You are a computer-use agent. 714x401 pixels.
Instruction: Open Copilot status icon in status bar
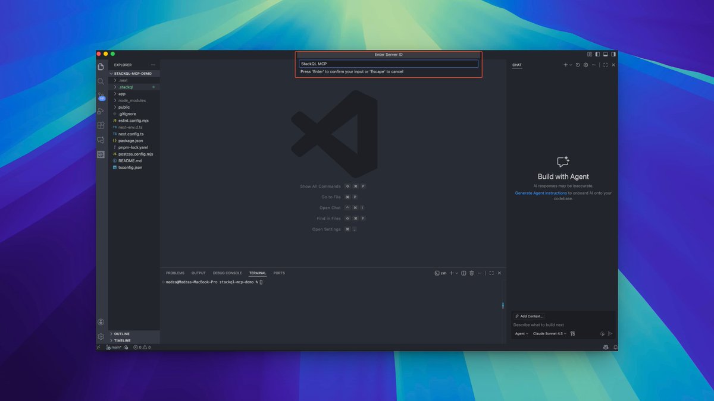tap(606, 347)
